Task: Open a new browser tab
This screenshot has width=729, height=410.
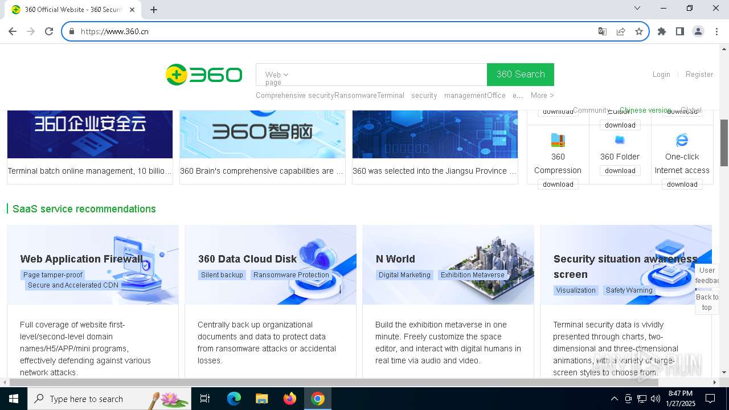Action: click(154, 9)
